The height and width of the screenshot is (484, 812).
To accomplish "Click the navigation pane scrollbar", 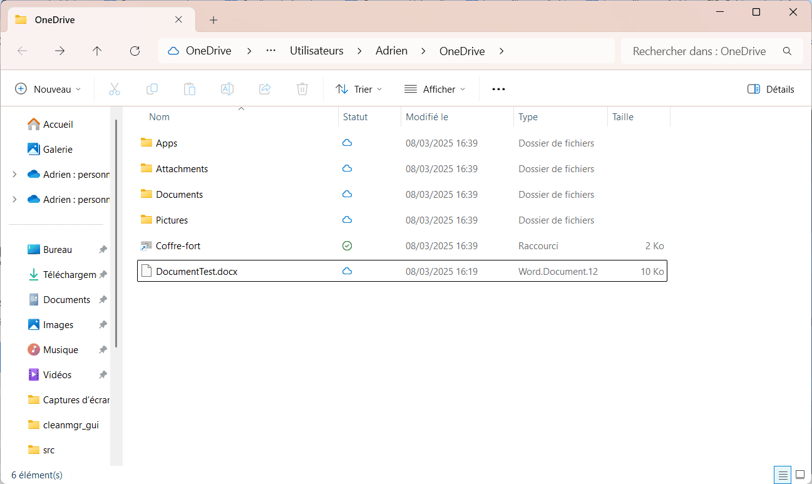I will click(x=116, y=234).
